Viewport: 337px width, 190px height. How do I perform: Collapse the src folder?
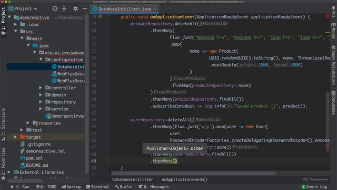pyautogui.click(x=16, y=31)
